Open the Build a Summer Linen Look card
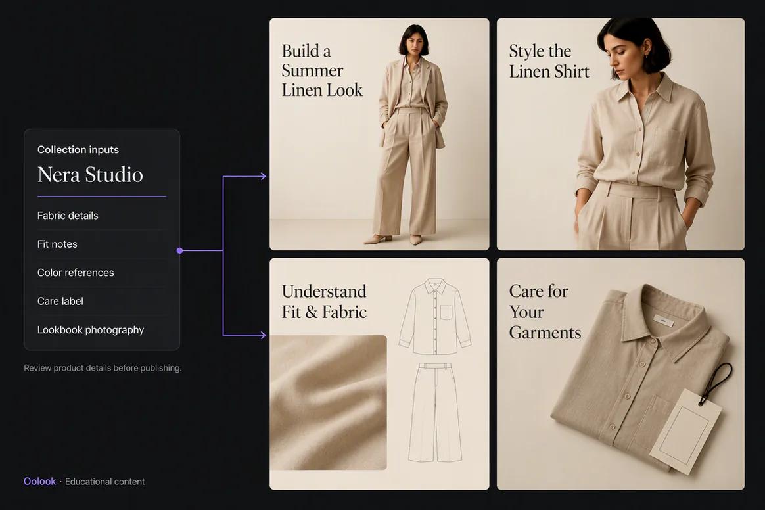This screenshot has height=510, width=765. [x=379, y=134]
